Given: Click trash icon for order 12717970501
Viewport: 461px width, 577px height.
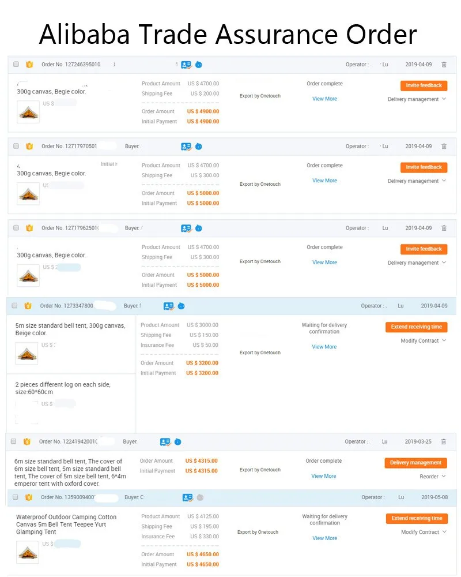Looking at the screenshot, I should click(x=444, y=146).
